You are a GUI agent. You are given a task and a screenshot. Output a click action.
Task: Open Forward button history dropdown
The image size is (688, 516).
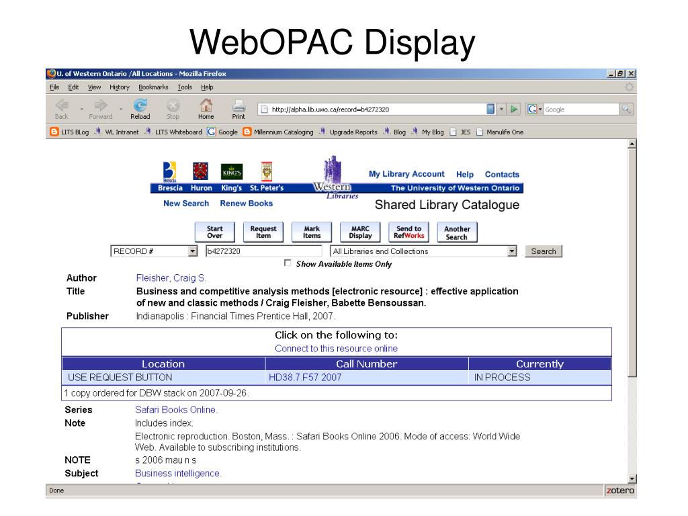coord(121,108)
